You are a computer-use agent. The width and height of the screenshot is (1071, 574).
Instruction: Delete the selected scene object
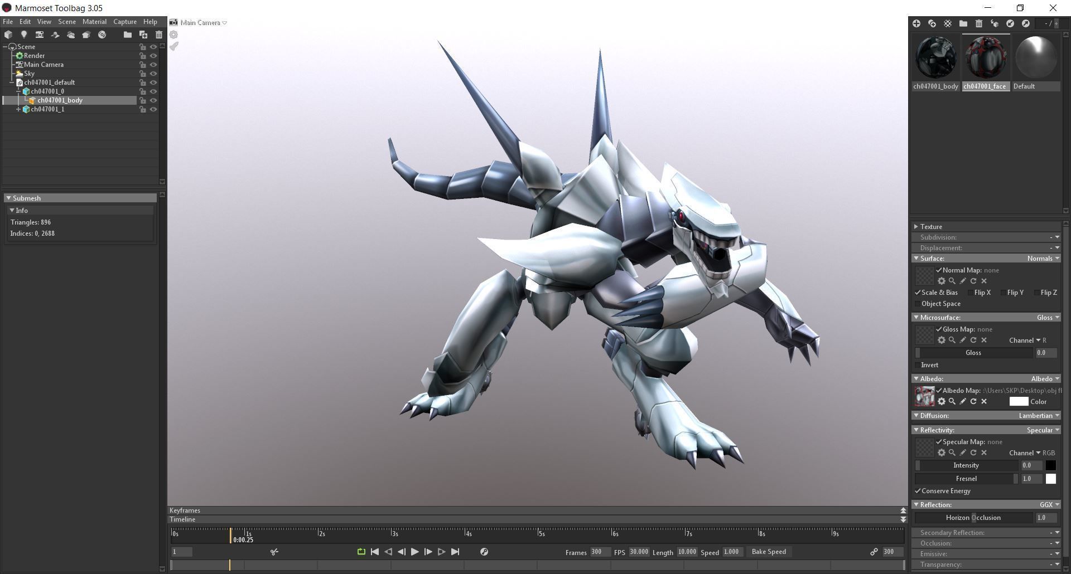(159, 35)
